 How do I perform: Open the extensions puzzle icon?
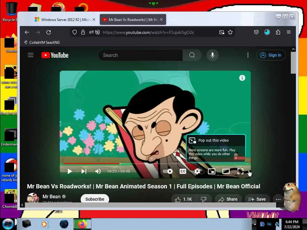[x=278, y=32]
